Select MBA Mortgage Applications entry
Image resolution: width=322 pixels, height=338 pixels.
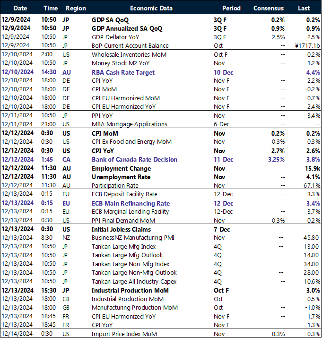tap(130, 124)
